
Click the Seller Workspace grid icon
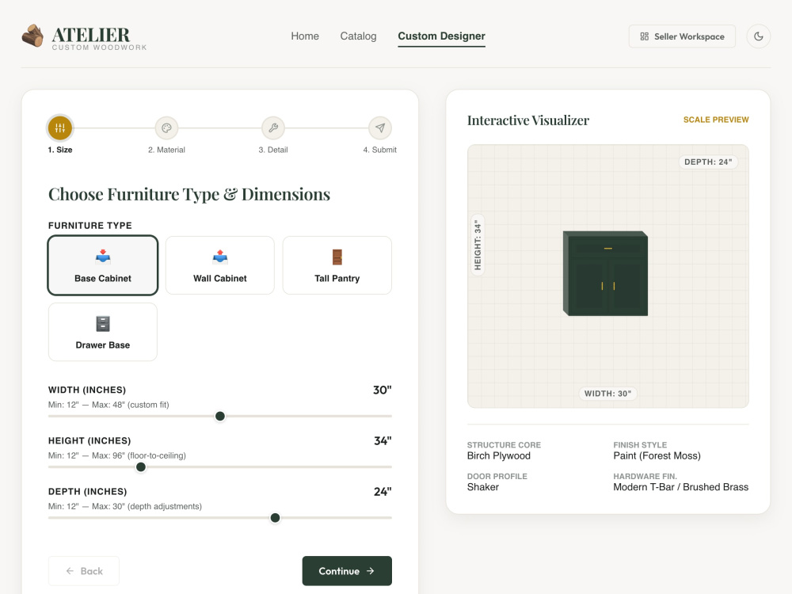click(x=644, y=36)
